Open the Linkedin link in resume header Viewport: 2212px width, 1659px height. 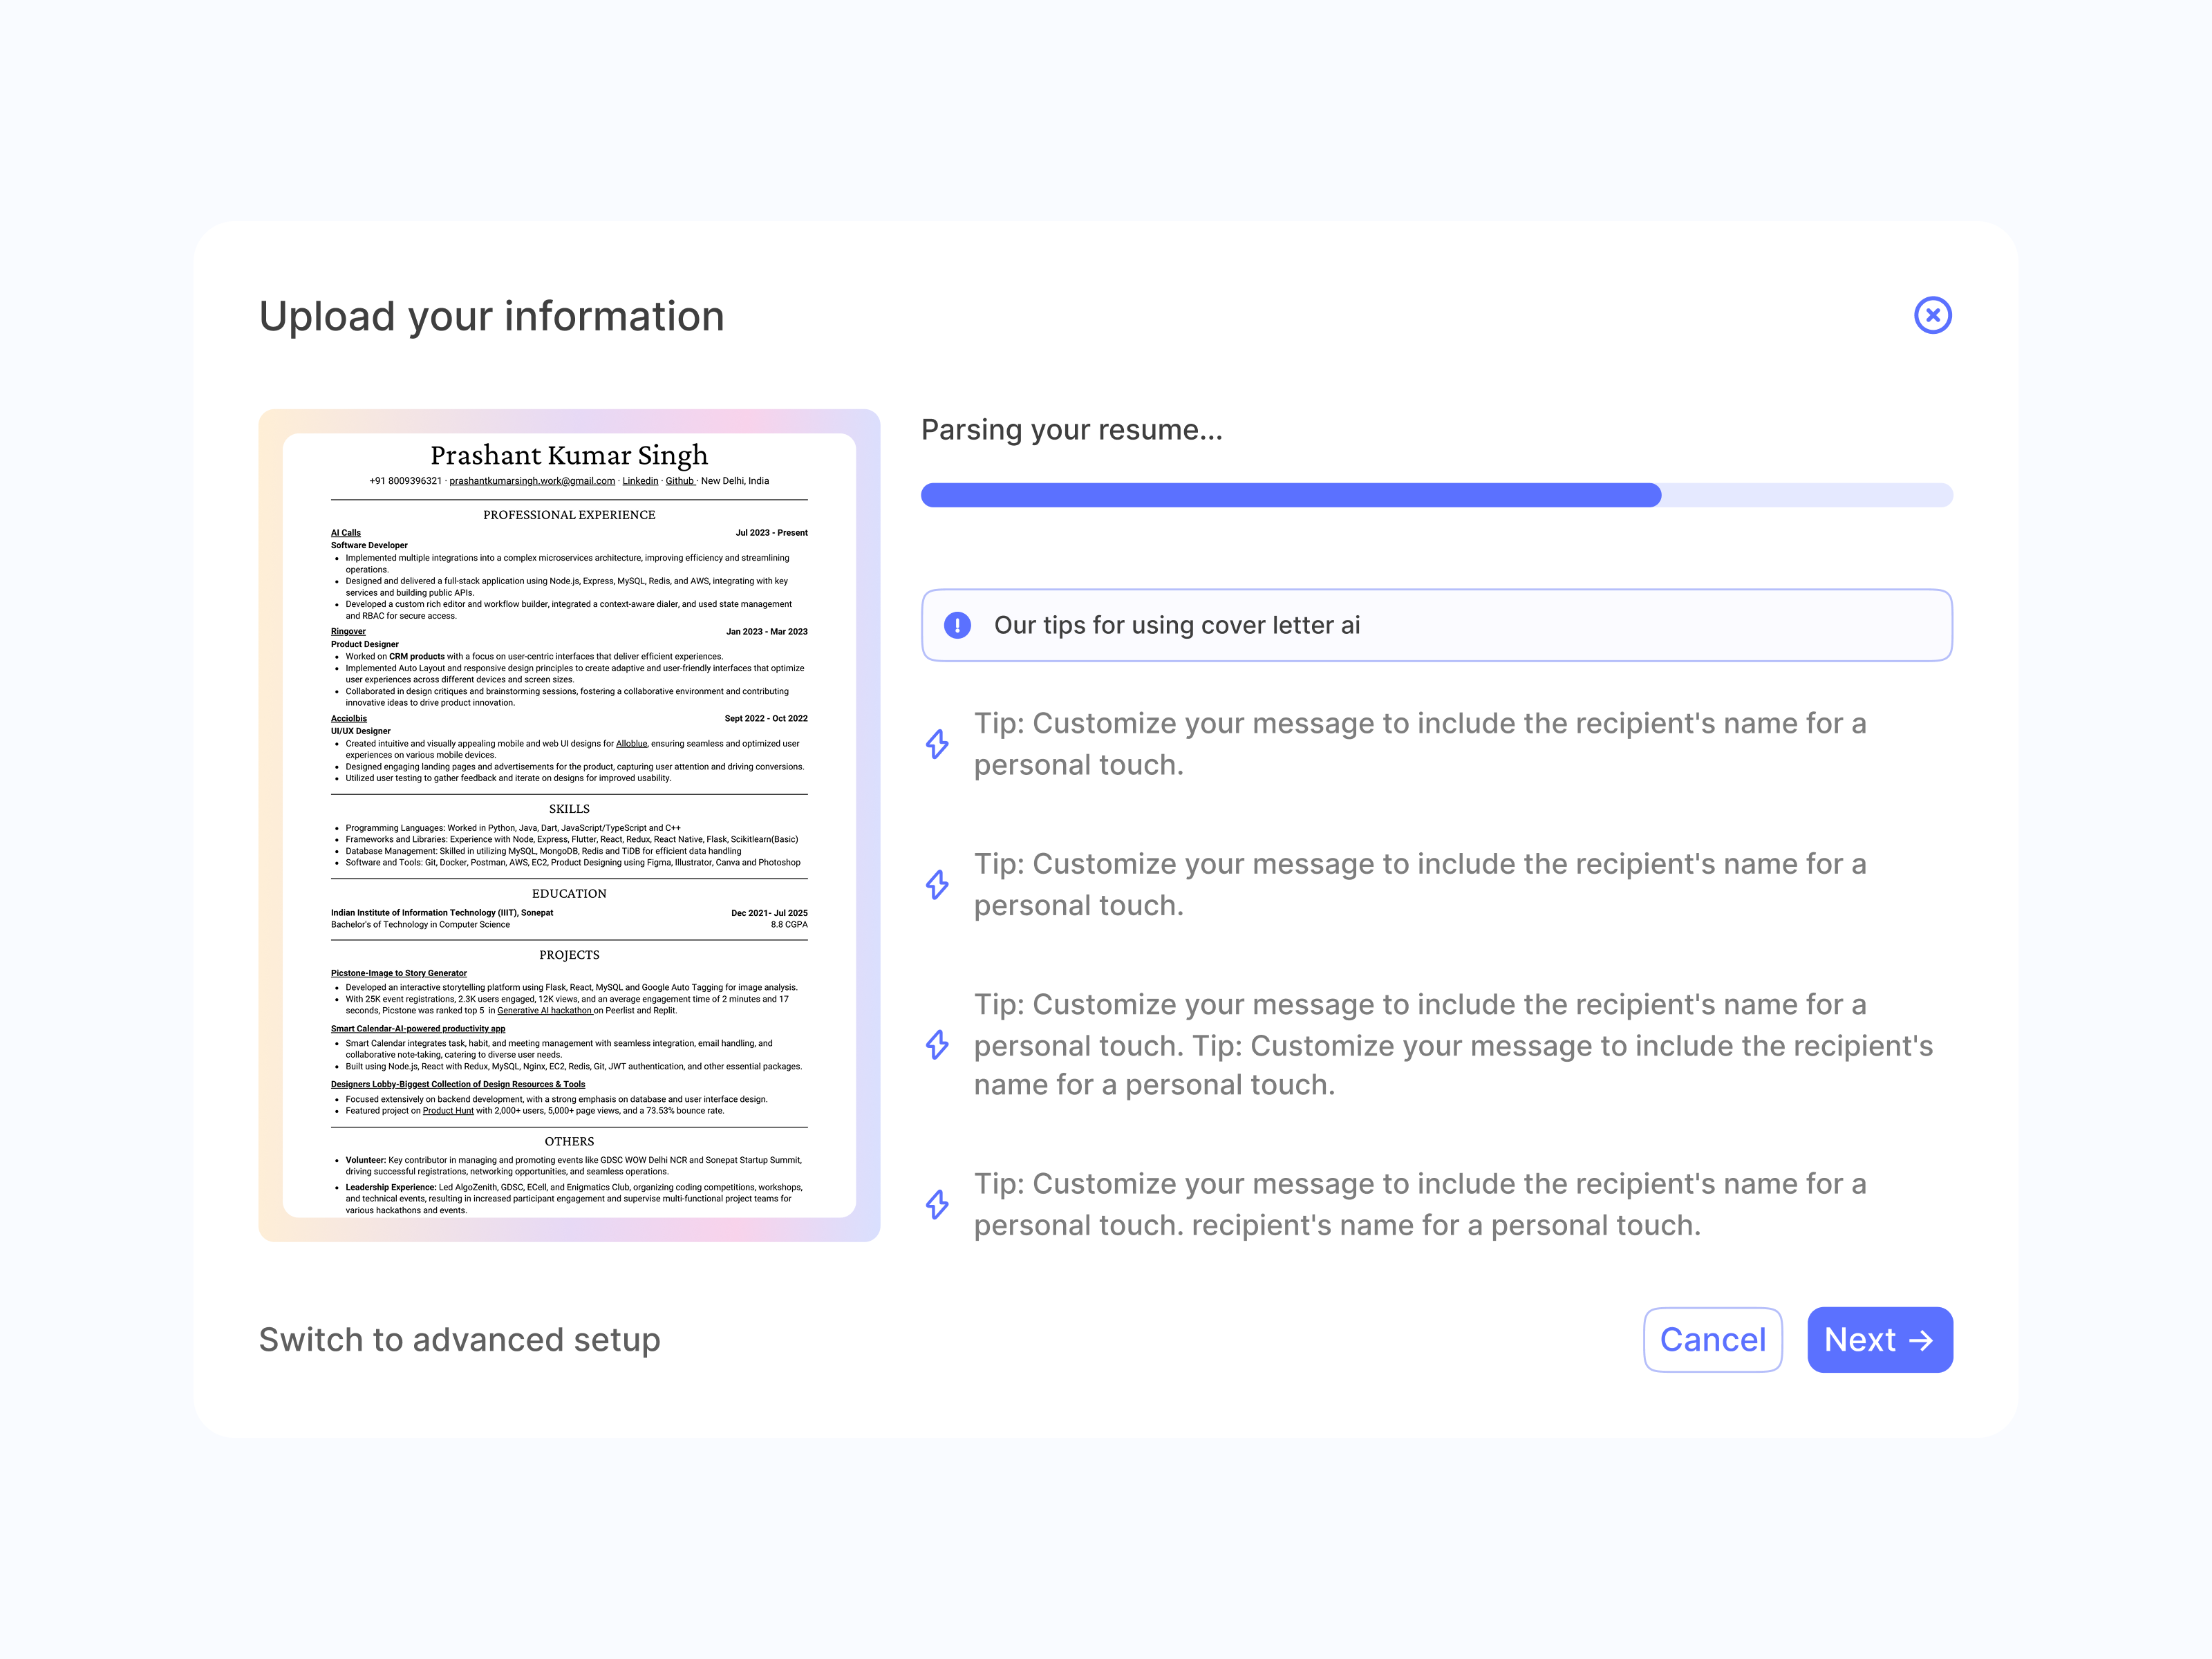click(640, 481)
